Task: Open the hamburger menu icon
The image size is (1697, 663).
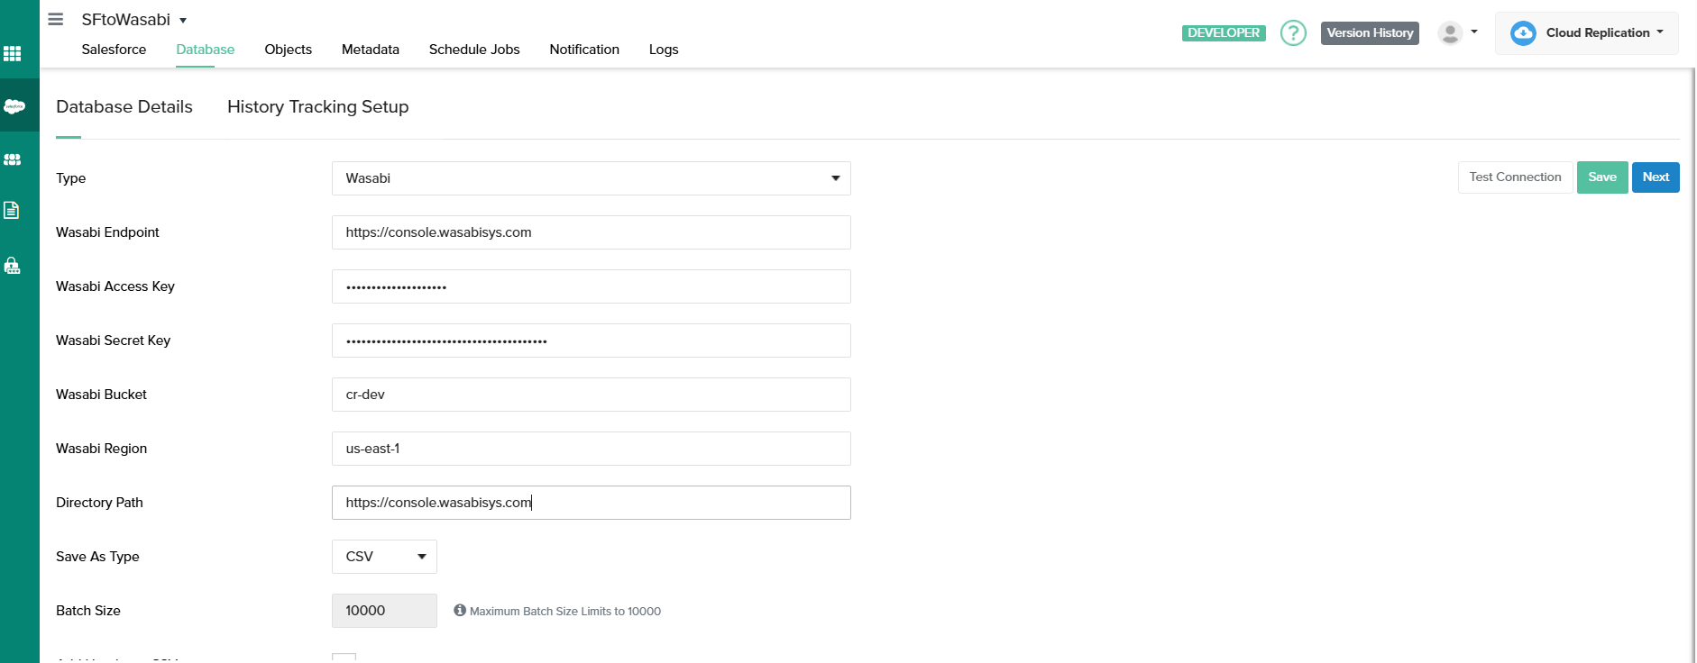Action: click(56, 19)
